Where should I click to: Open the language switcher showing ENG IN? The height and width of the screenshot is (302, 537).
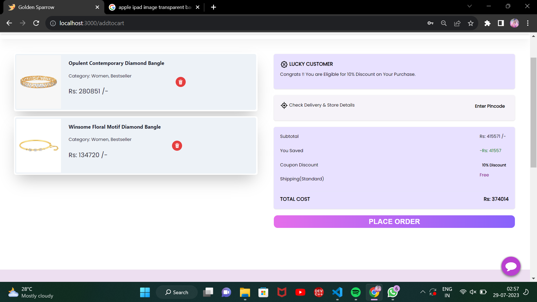point(447,292)
